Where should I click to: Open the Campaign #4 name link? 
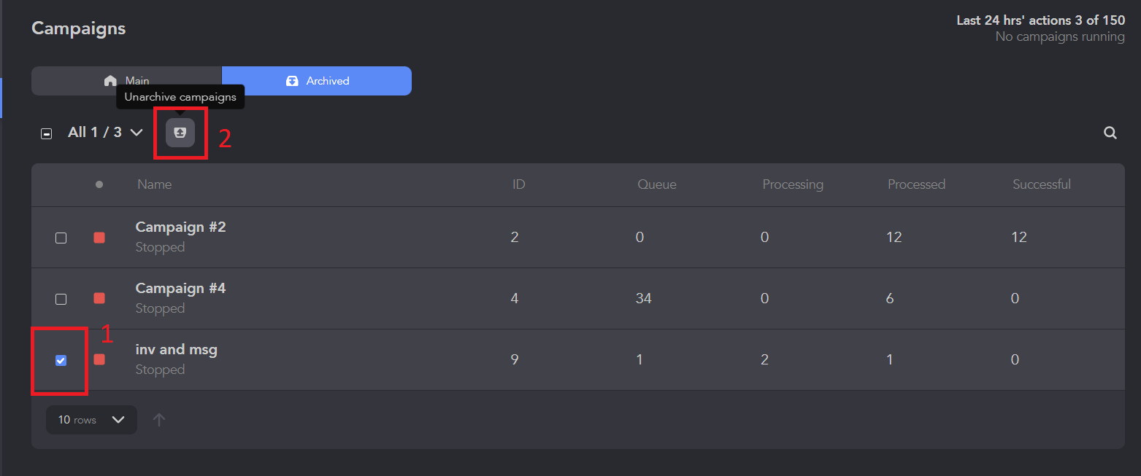pos(181,288)
